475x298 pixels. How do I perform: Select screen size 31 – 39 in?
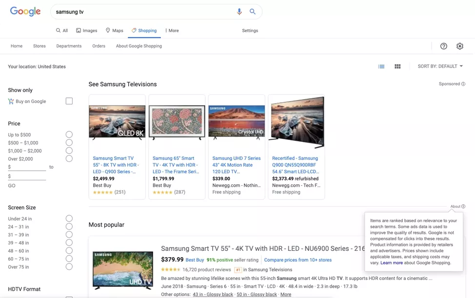coord(69,235)
